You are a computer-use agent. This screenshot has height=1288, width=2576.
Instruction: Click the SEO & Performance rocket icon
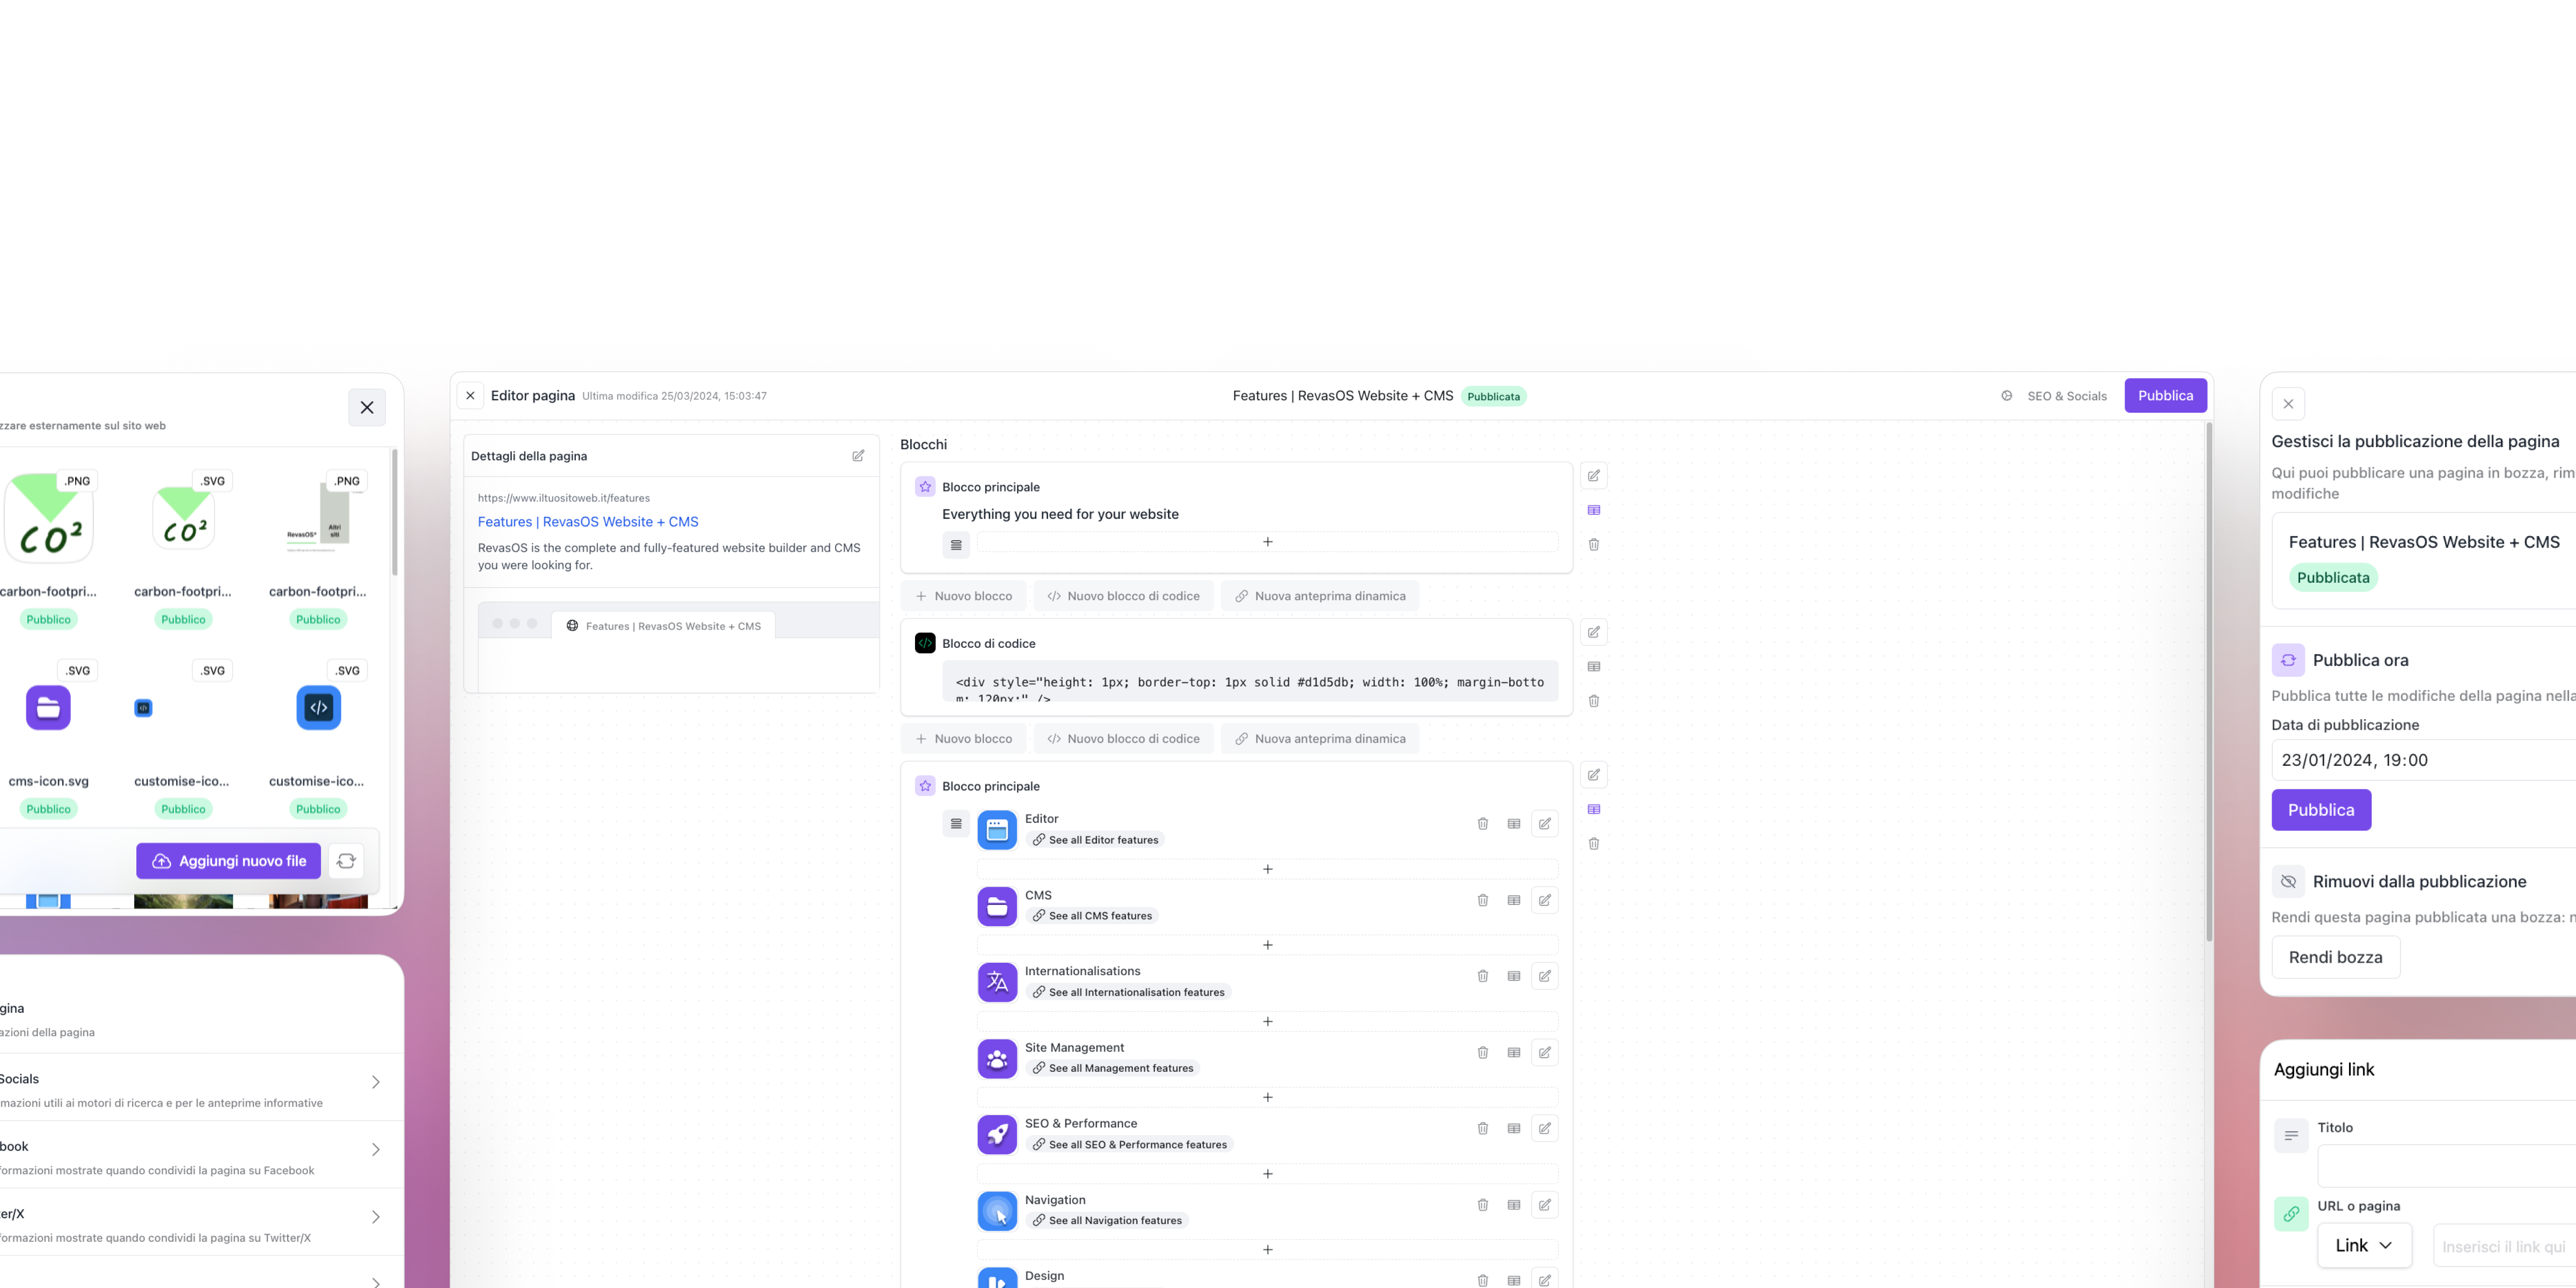(997, 1134)
